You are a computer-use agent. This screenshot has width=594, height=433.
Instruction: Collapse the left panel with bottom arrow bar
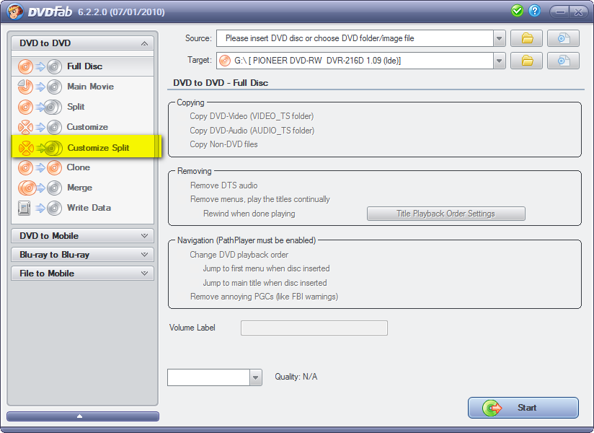coord(83,416)
